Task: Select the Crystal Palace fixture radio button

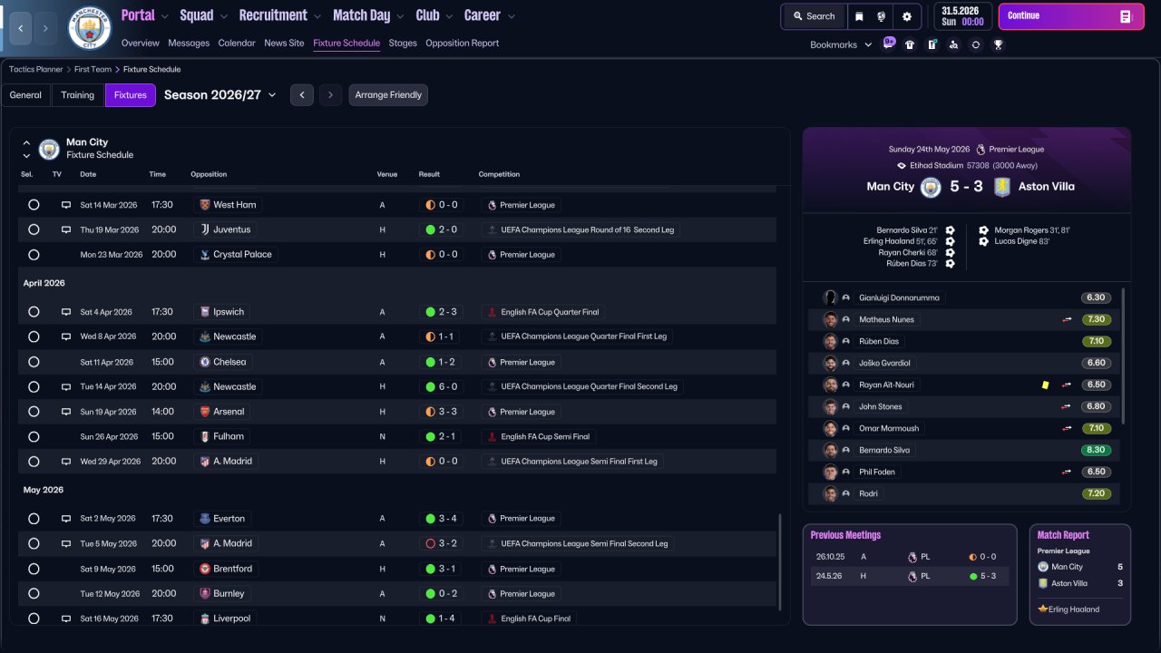Action: 34,255
